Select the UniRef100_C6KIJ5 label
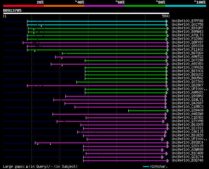This screenshot has width=209, height=169. click(x=187, y=132)
